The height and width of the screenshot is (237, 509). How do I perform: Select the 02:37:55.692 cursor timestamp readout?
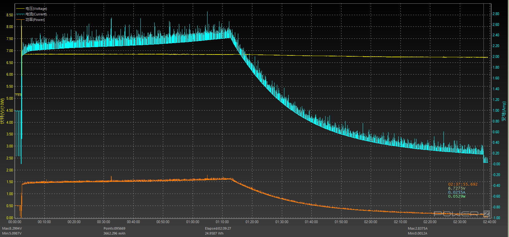coord(463,184)
